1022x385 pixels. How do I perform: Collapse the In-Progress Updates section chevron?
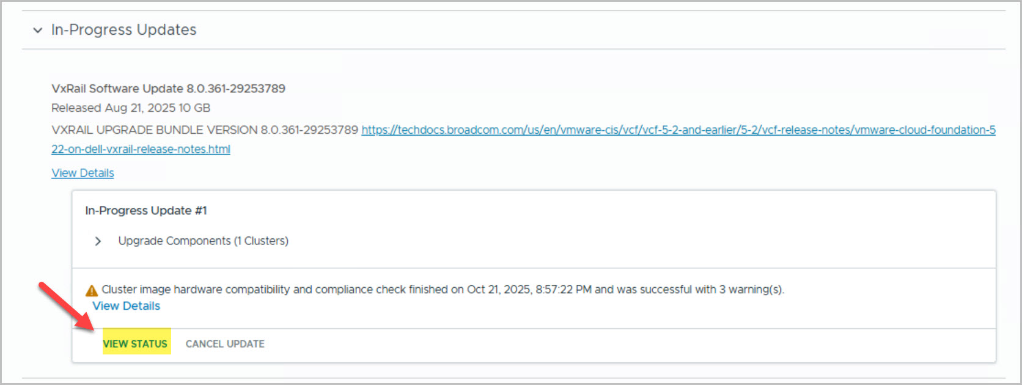38,30
